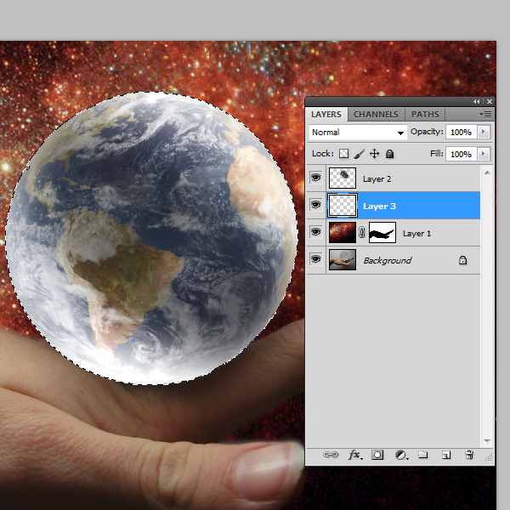This screenshot has width=510, height=510.
Task: Toggle lock transparent pixels icon
Action: click(x=343, y=154)
